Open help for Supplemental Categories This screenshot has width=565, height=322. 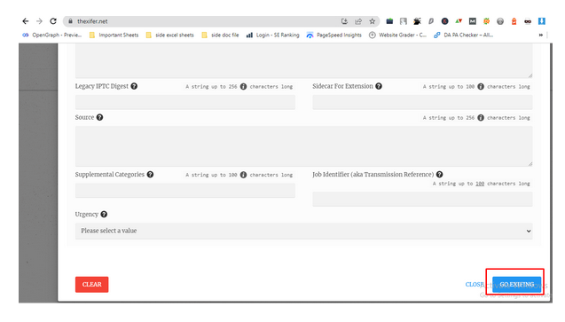[150, 175]
